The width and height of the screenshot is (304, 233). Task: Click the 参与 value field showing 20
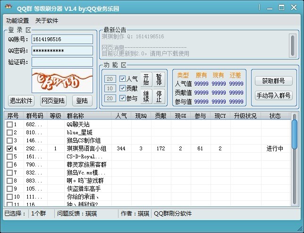(x=110, y=98)
